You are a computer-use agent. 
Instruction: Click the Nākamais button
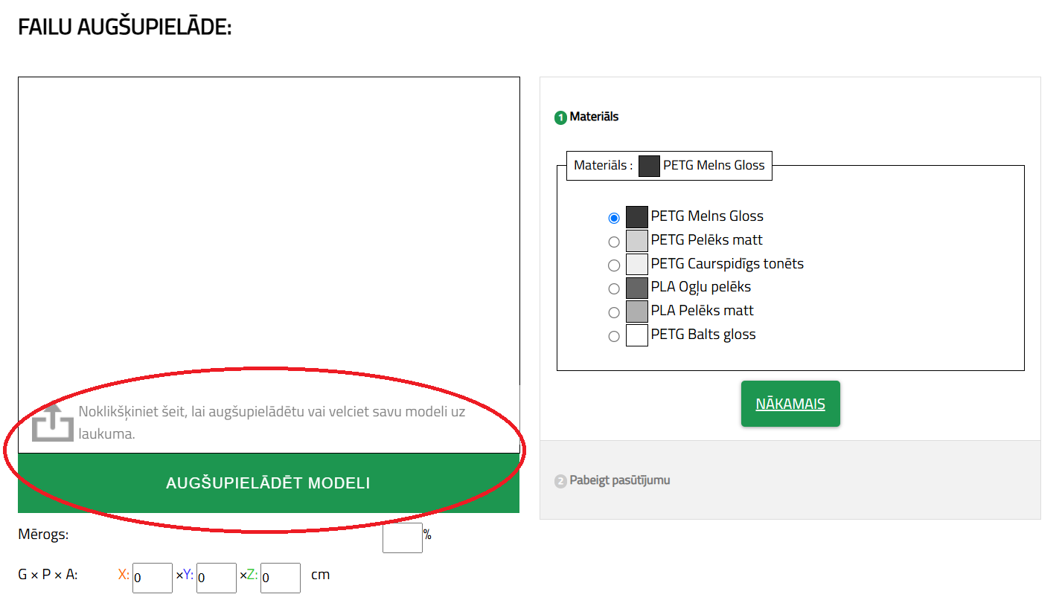click(x=790, y=404)
